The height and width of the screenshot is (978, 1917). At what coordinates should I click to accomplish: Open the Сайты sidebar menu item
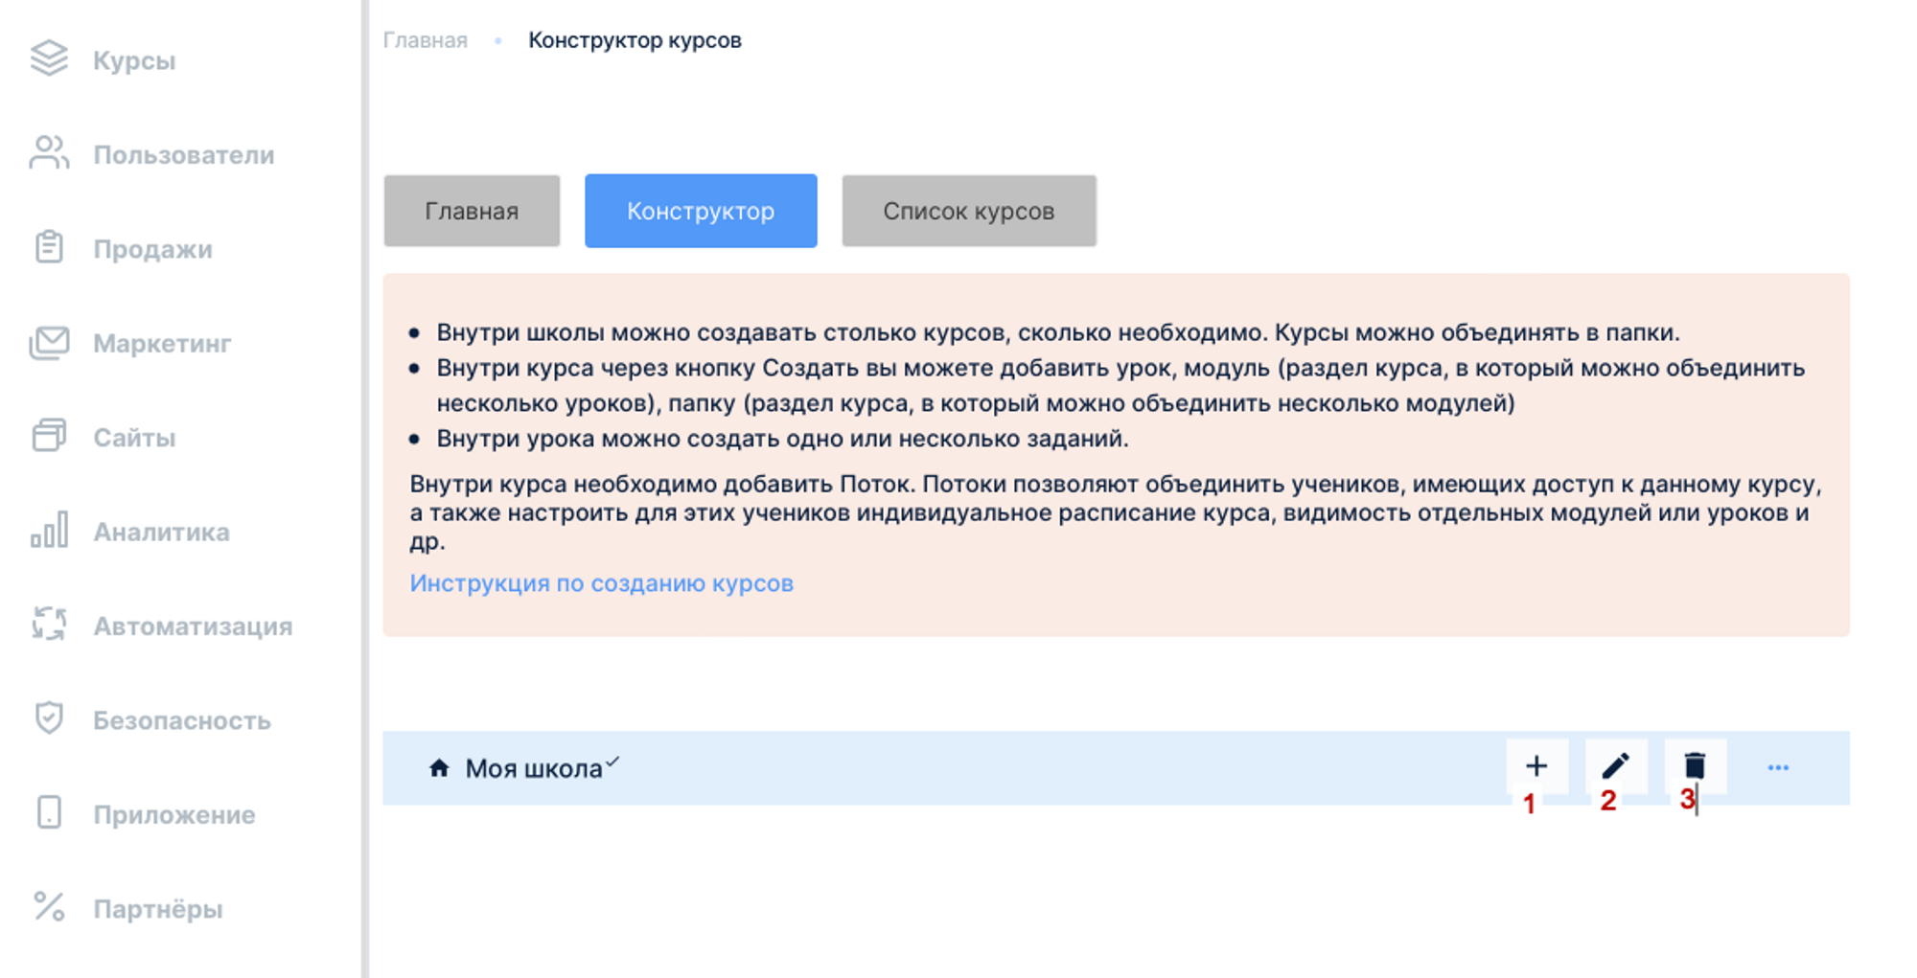coord(134,438)
